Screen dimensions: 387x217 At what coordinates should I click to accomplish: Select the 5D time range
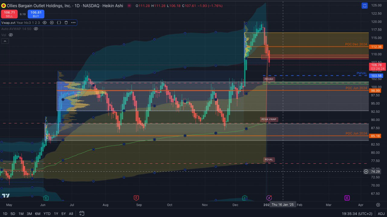(x=13, y=214)
